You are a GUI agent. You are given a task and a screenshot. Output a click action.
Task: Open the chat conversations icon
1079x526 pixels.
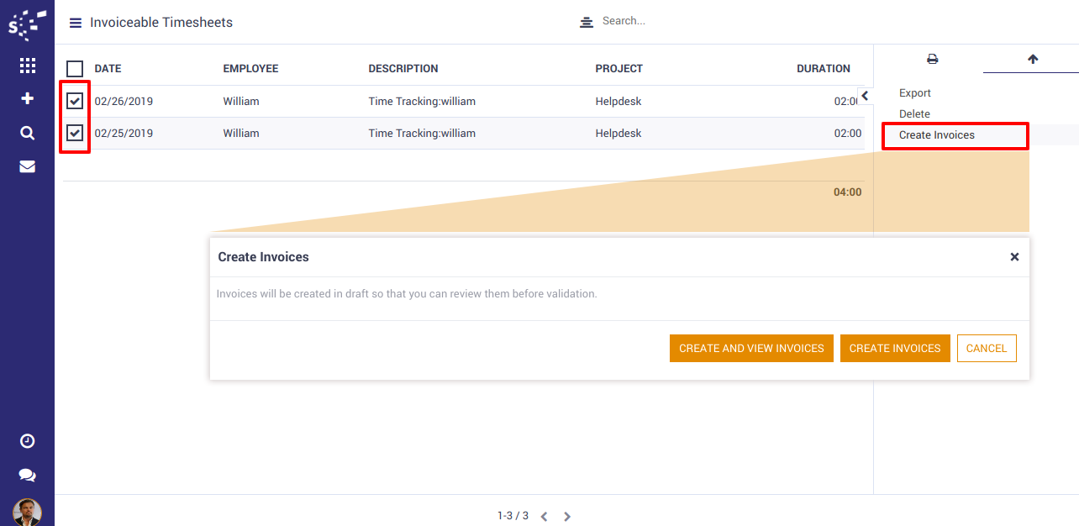pos(27,476)
